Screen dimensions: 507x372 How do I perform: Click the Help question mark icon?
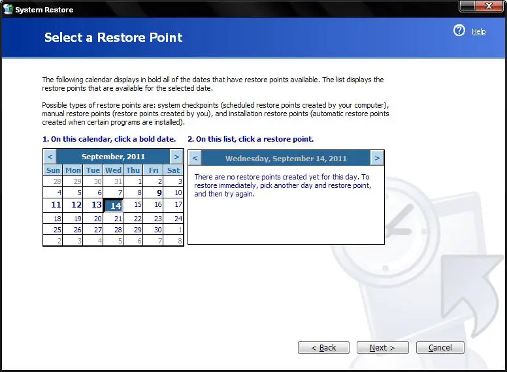click(459, 31)
